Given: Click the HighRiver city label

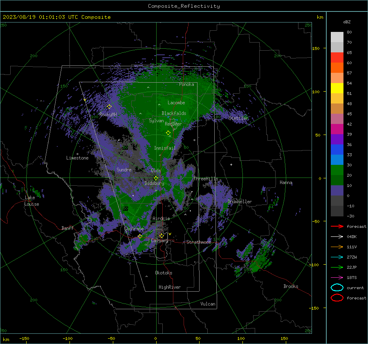Looking at the screenshot, I should (170, 287).
